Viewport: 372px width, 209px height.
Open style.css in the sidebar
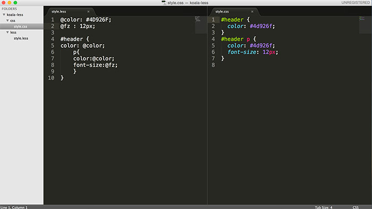click(20, 27)
